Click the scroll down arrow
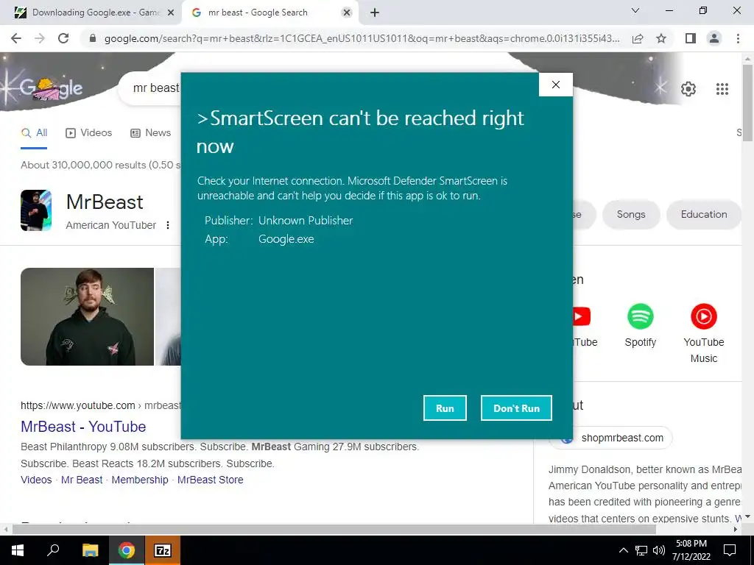Viewport: 754px width, 565px height. pos(747,517)
